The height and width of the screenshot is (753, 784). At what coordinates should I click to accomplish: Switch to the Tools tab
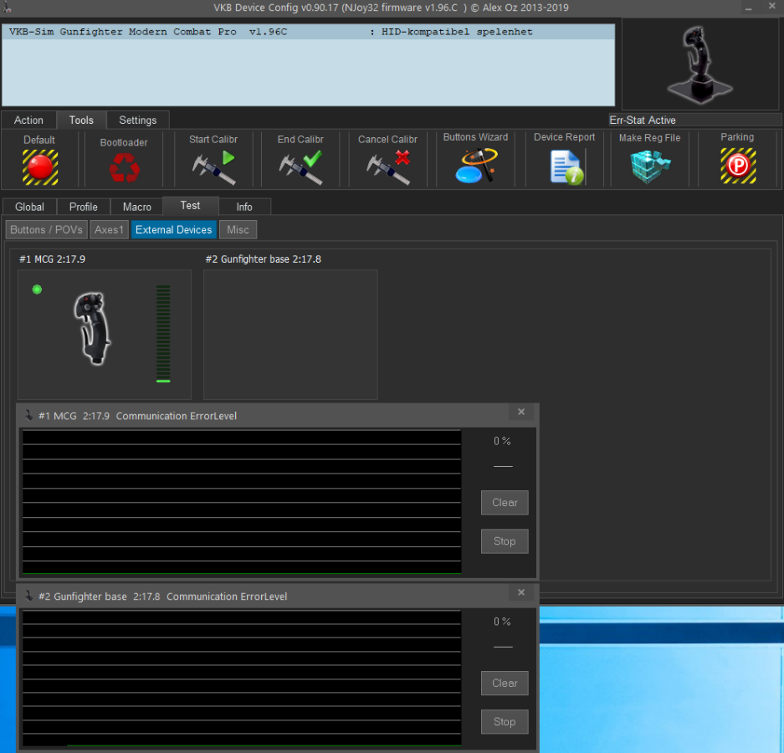(x=81, y=120)
